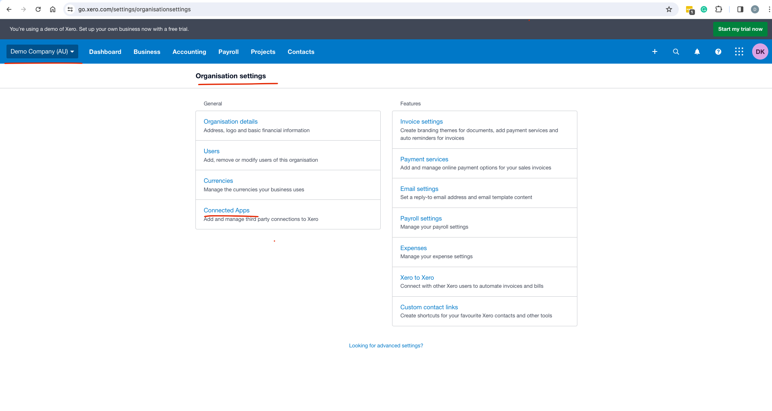Click 'Address, logo and basic financial information' text
Image resolution: width=772 pixels, height=411 pixels.
[256, 131]
